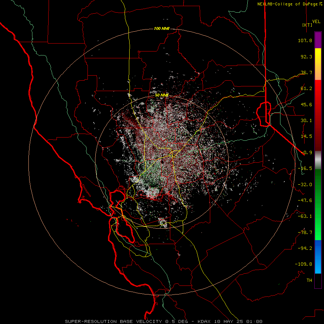Click the KDAX station identifier in caption
Image resolution: width=324 pixels, height=324 pixels.
point(204,321)
